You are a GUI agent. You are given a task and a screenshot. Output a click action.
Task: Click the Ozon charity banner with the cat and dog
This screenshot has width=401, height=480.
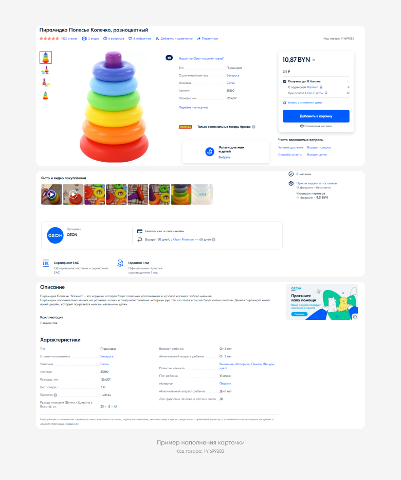point(322,302)
